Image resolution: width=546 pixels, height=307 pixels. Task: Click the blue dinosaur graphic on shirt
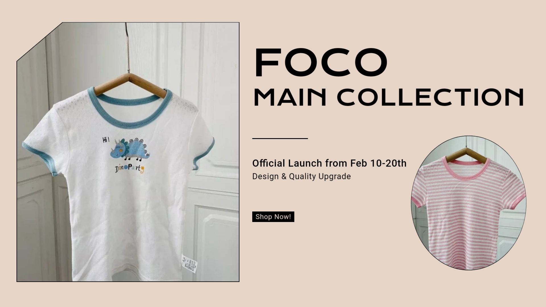point(130,148)
